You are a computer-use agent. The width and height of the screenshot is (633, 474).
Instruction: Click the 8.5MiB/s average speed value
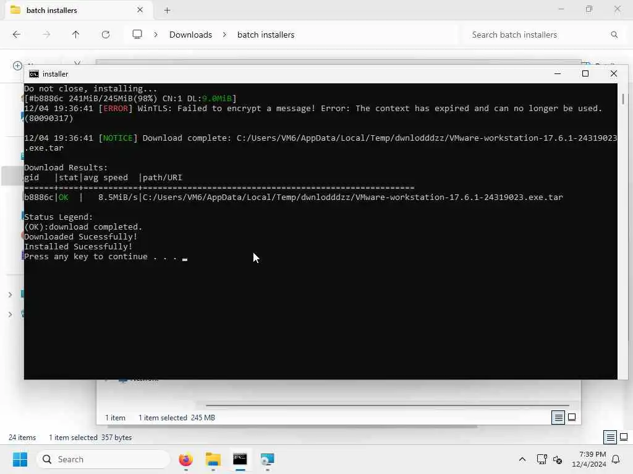(x=118, y=197)
